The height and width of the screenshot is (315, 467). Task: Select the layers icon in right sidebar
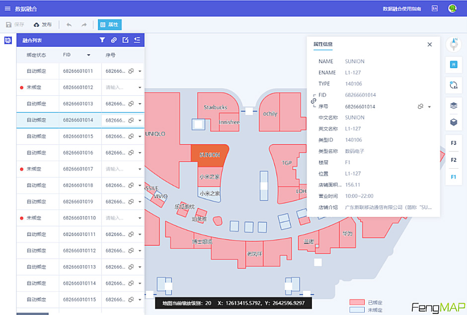453,106
